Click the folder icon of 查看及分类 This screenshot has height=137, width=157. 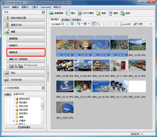click(7, 25)
